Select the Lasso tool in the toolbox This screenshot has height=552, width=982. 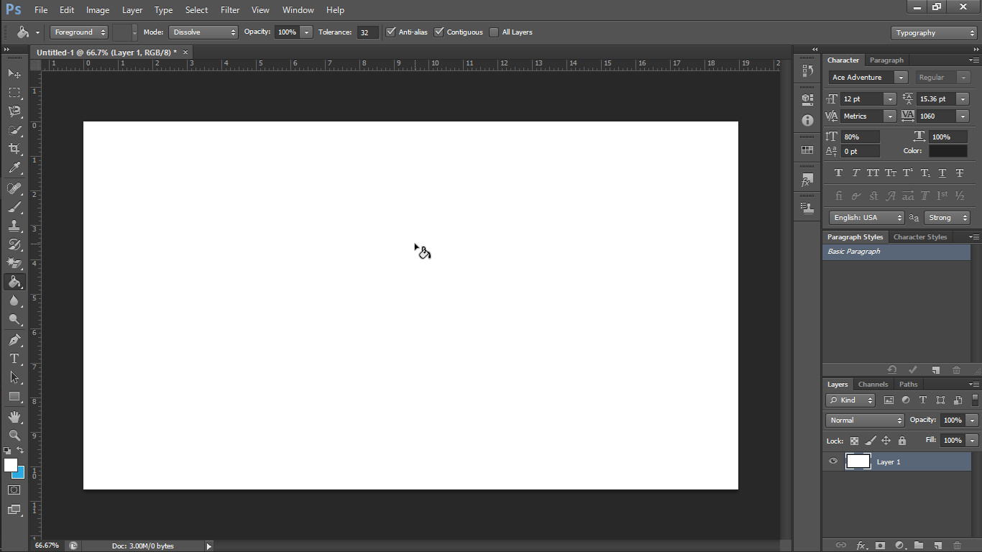click(x=14, y=111)
